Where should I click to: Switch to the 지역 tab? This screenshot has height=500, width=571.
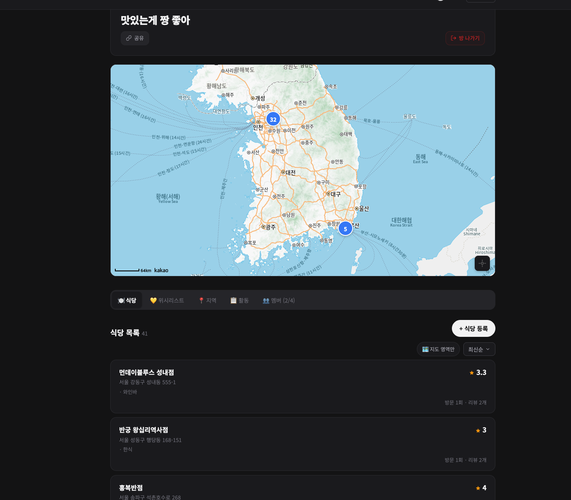click(207, 300)
